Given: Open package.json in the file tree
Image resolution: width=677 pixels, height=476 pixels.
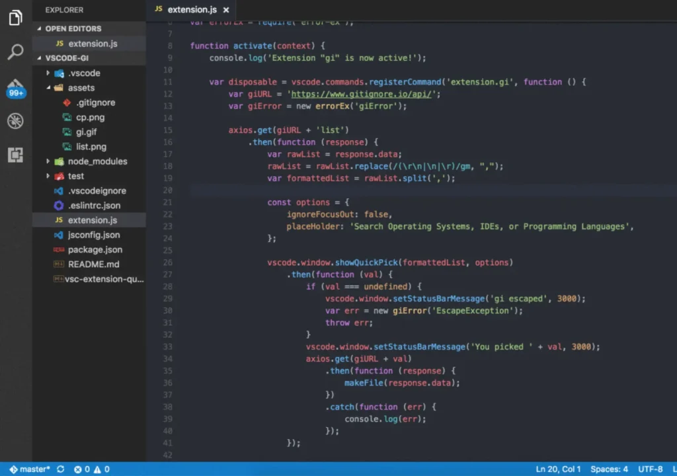Looking at the screenshot, I should point(95,249).
